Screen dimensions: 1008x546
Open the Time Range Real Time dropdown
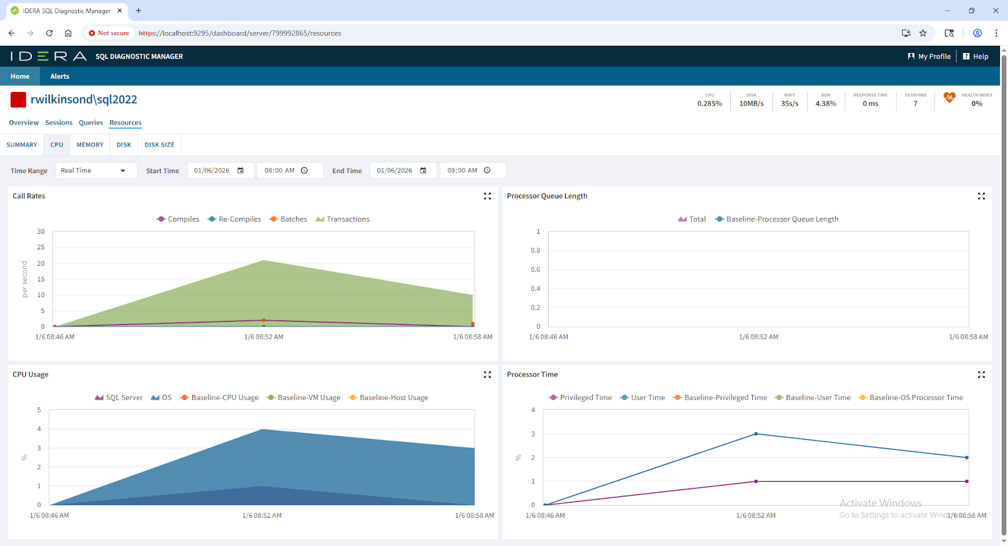[x=96, y=171]
